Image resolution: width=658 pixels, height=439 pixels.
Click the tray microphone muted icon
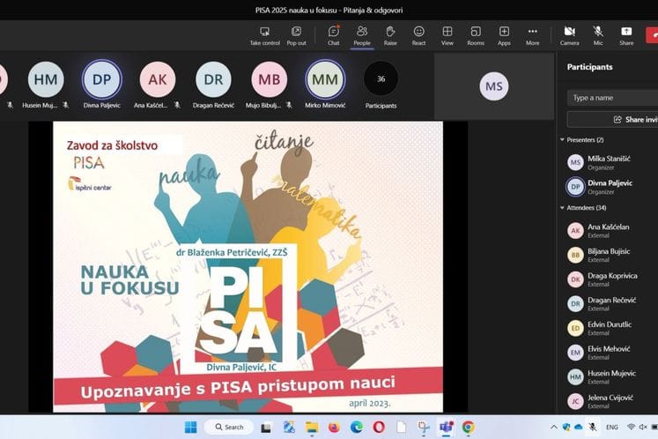593,428
